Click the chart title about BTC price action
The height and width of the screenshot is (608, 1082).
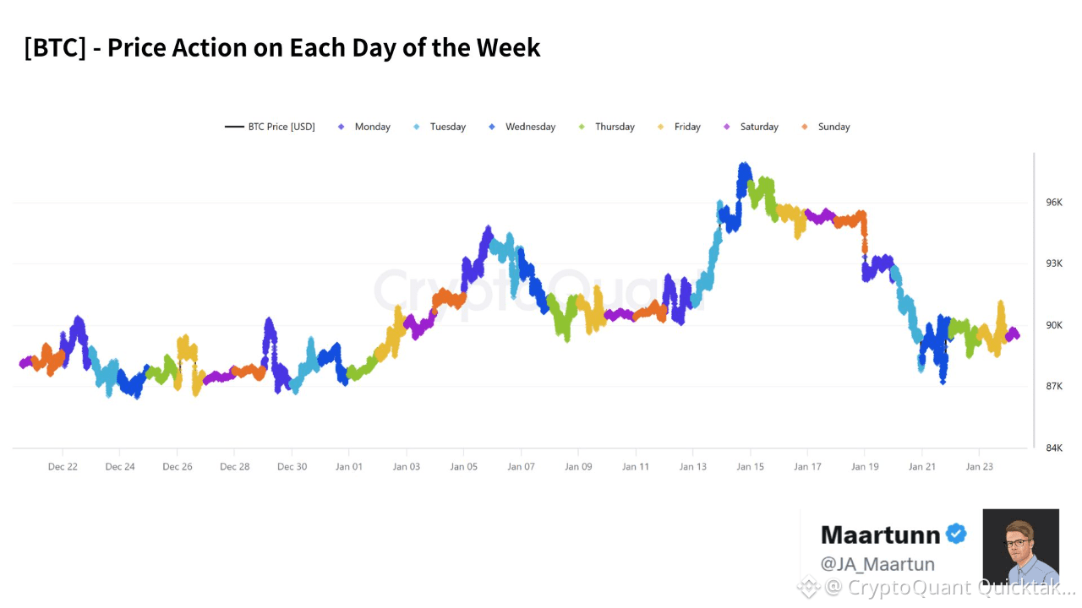(x=282, y=47)
